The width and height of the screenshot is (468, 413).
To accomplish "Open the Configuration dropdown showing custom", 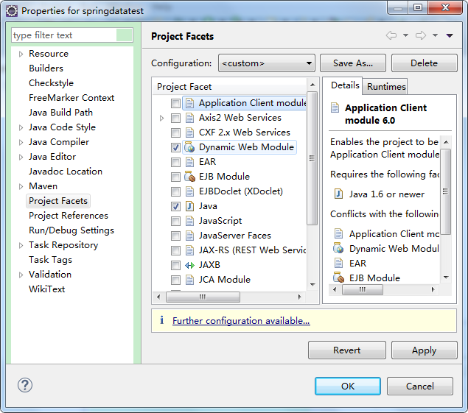I will (267, 63).
